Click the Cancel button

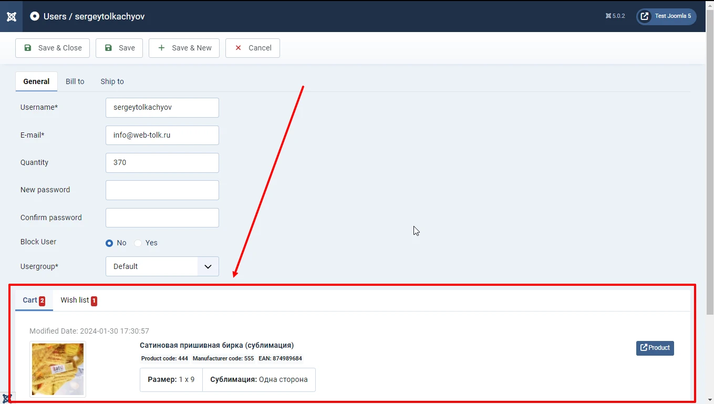click(253, 48)
